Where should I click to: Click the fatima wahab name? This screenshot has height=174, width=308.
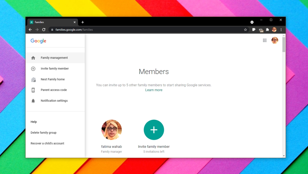(x=112, y=147)
